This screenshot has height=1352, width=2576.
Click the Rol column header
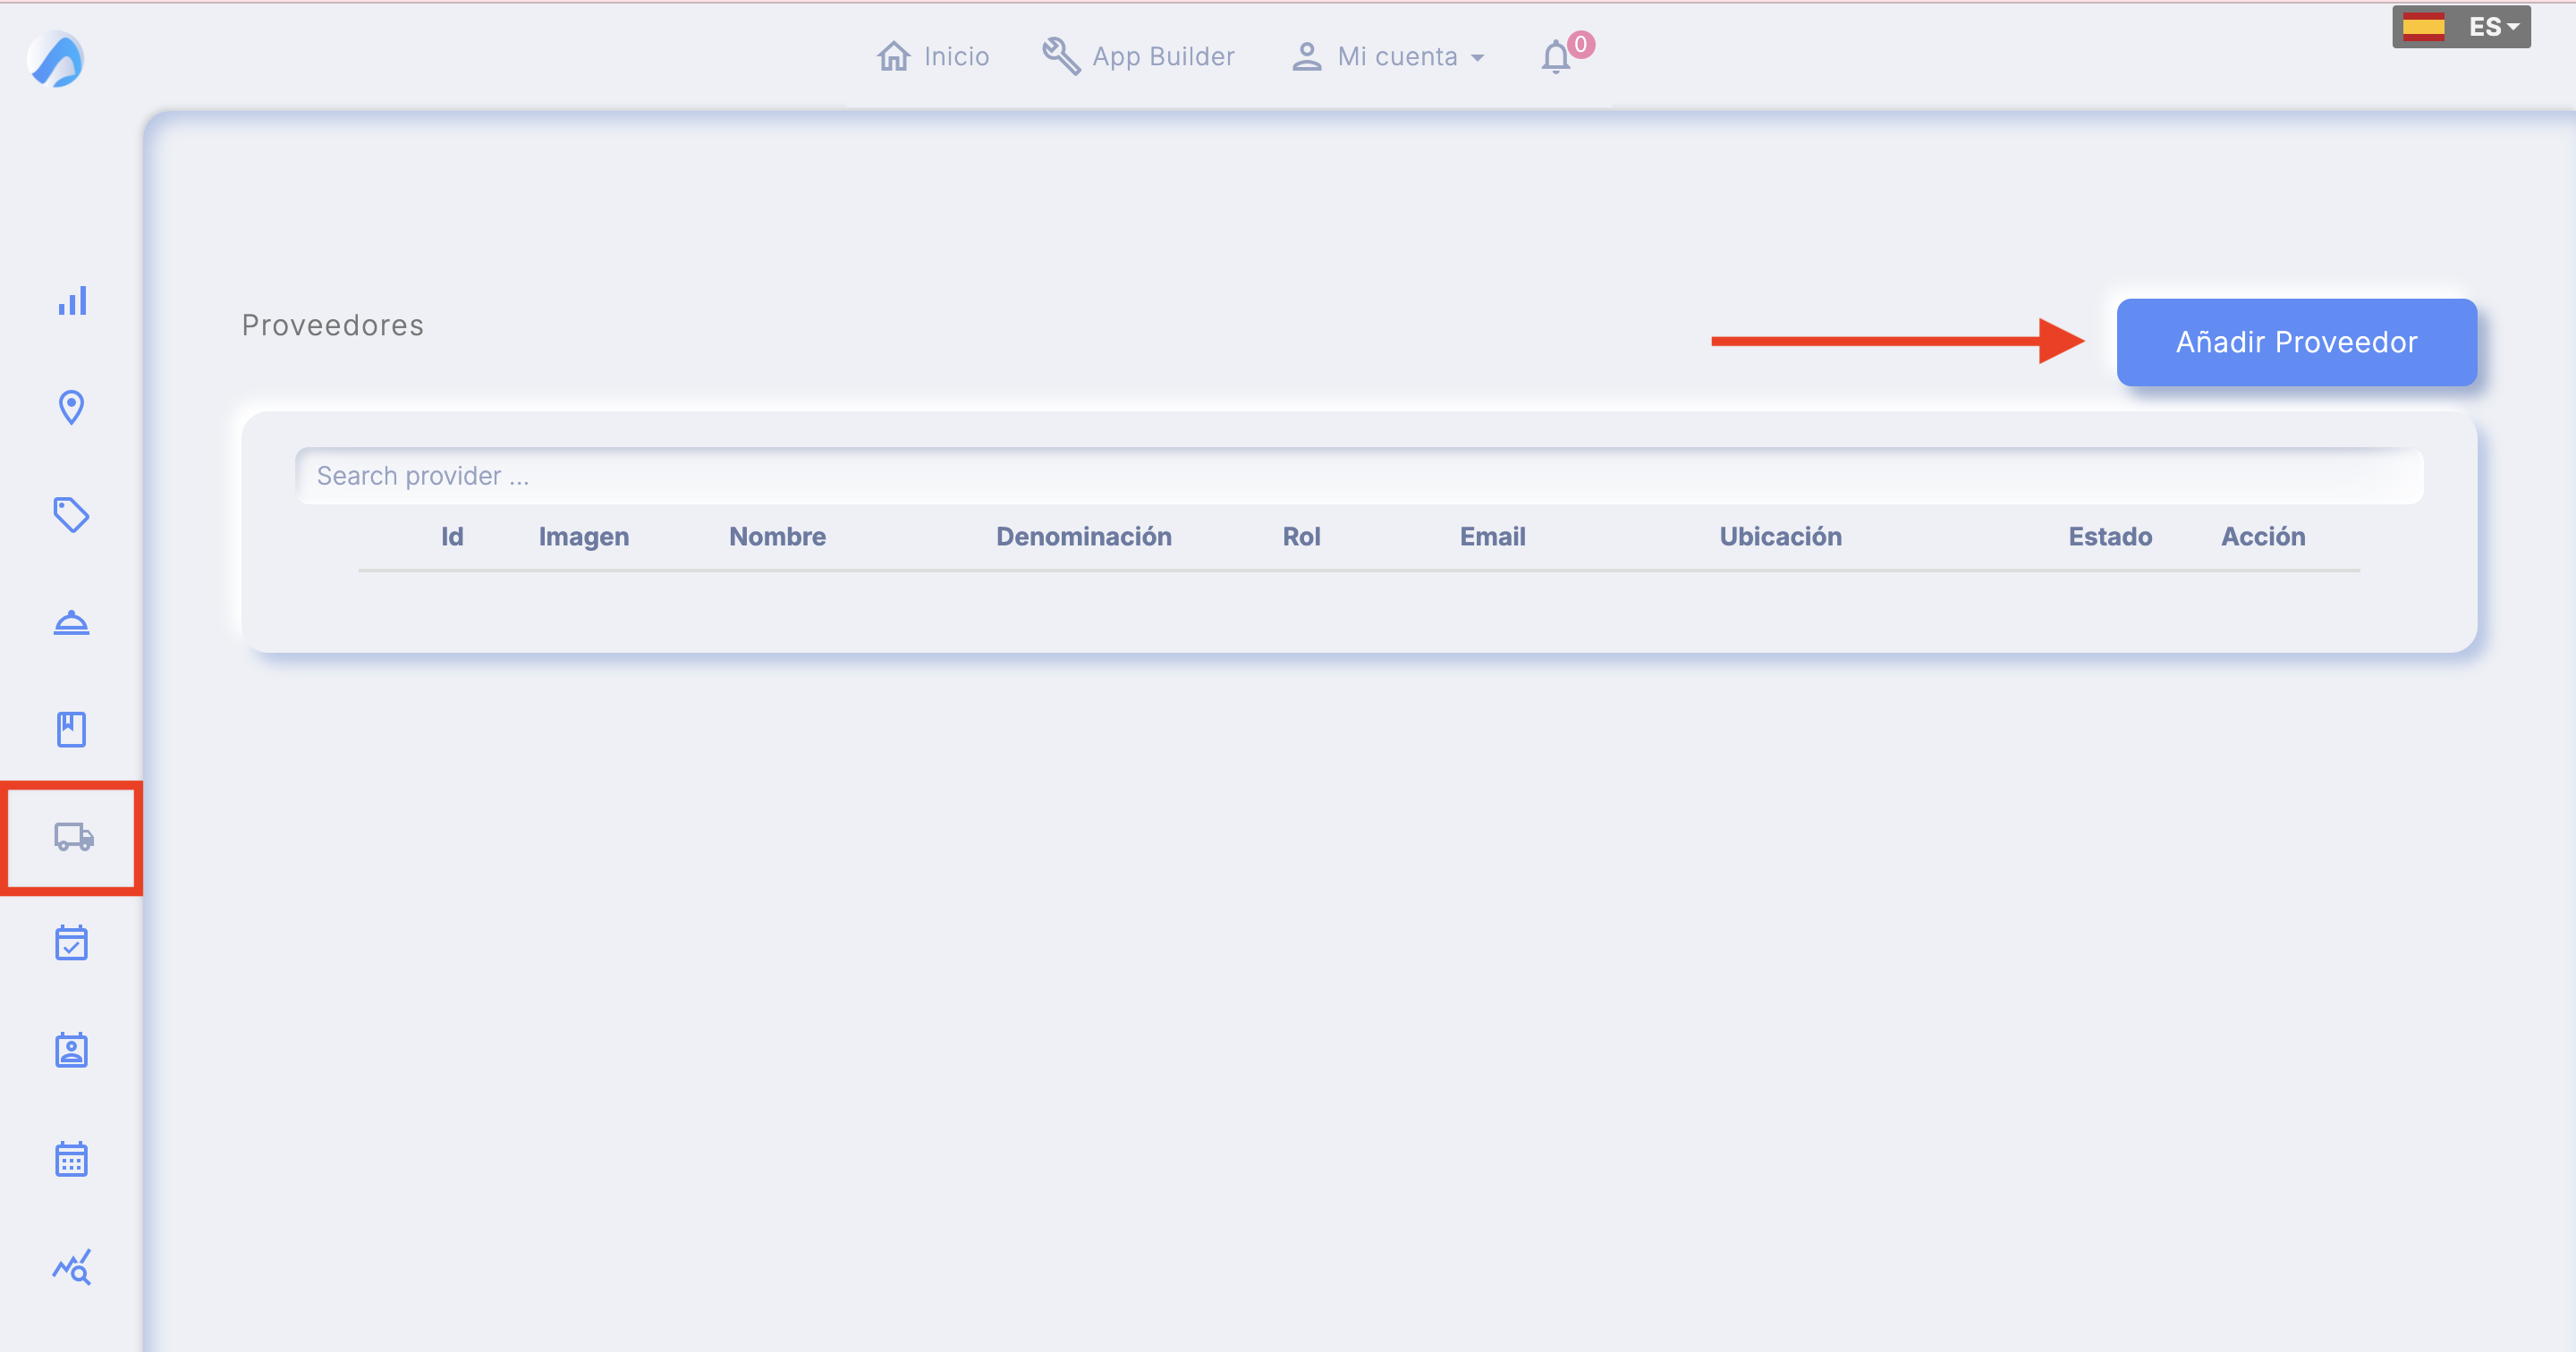point(1301,537)
